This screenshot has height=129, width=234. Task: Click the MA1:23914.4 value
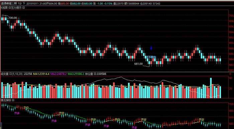pos(41,74)
